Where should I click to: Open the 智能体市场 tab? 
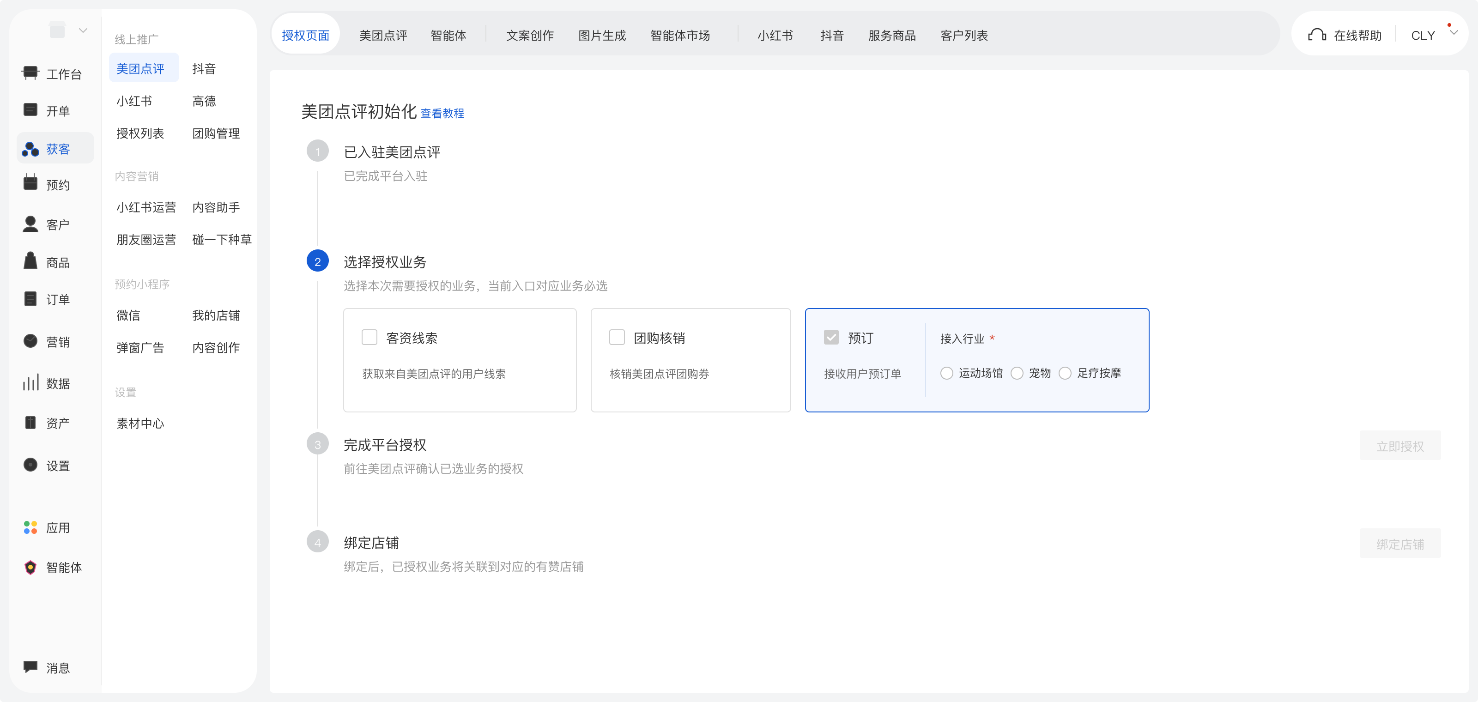click(680, 35)
